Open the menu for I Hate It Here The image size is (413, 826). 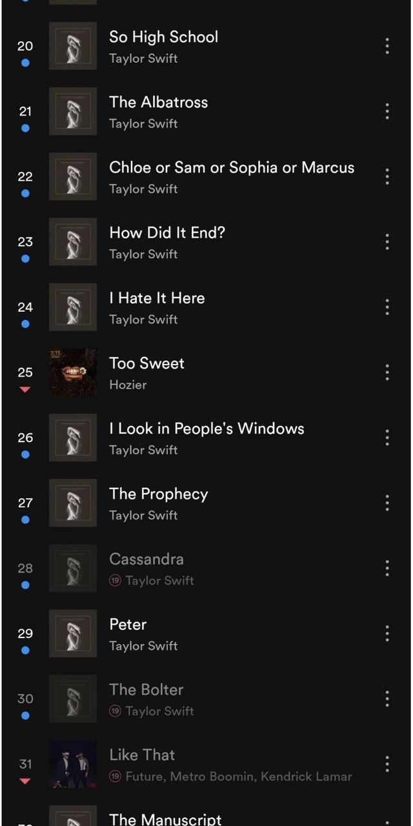click(387, 307)
